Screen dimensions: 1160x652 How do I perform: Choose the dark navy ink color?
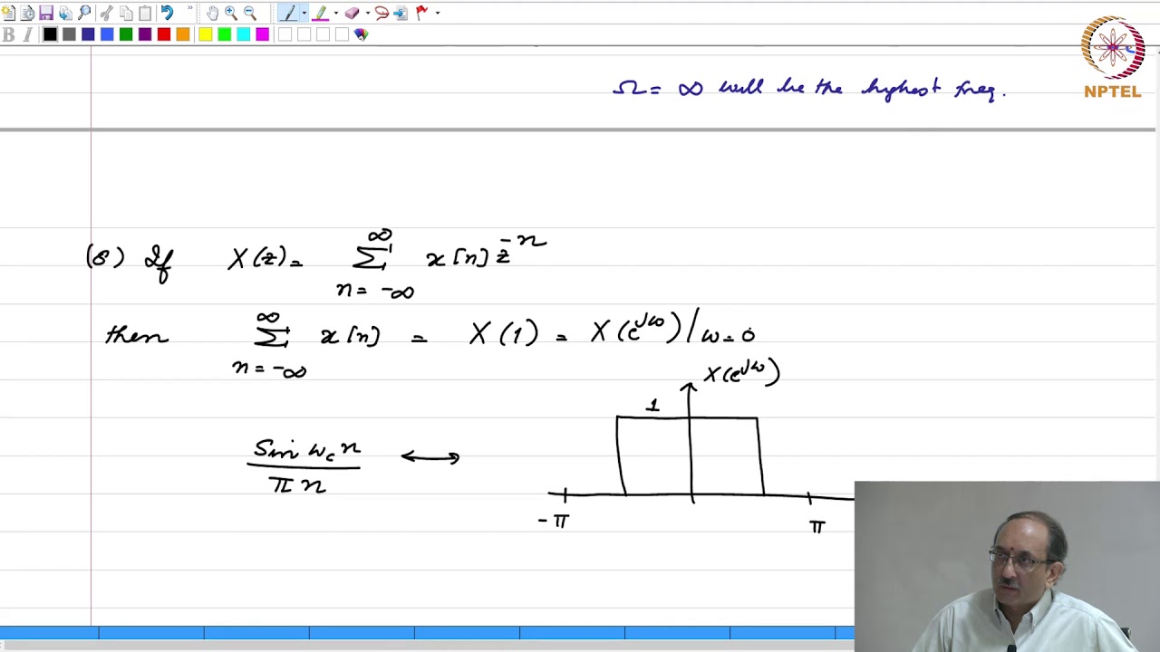point(88,34)
